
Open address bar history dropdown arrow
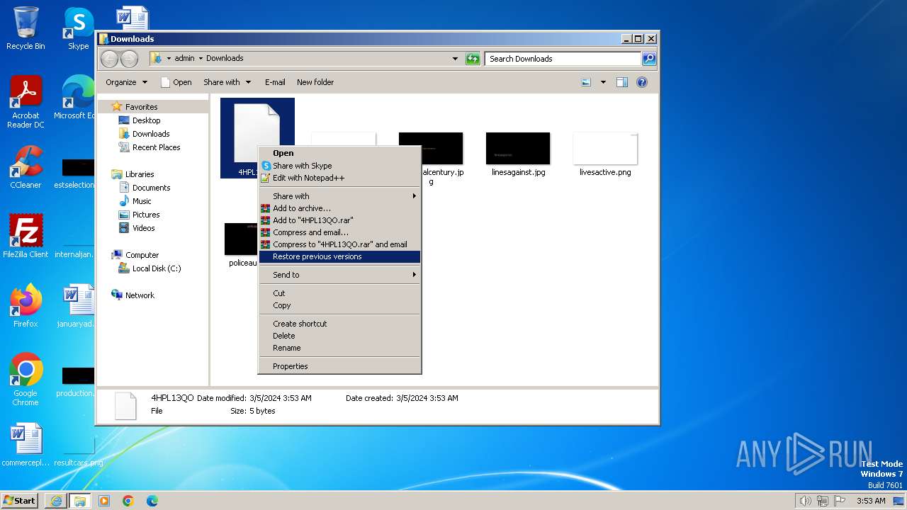455,59
